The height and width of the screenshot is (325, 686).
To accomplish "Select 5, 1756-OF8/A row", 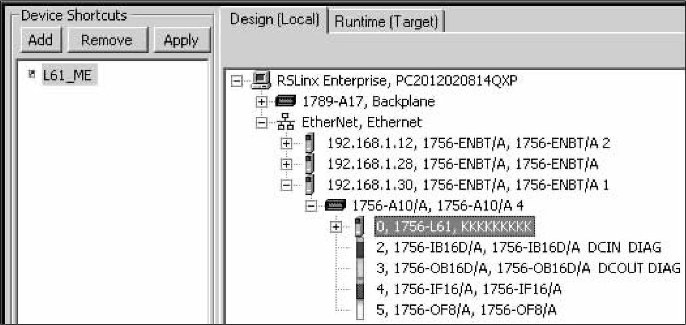I will click(x=467, y=310).
